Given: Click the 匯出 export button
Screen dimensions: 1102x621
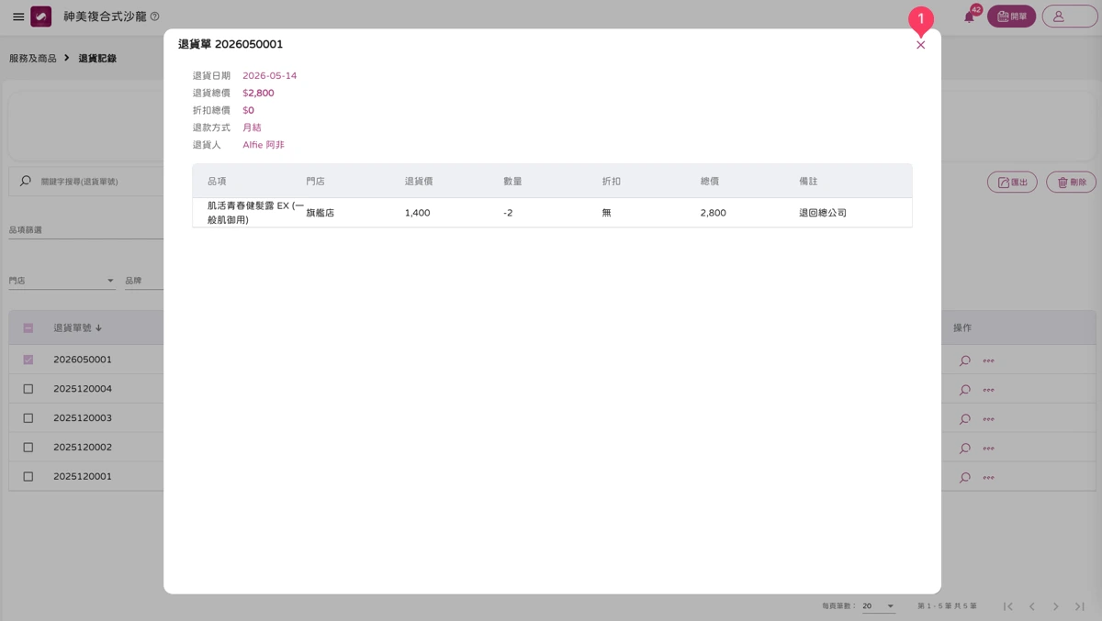Looking at the screenshot, I should tap(1012, 182).
